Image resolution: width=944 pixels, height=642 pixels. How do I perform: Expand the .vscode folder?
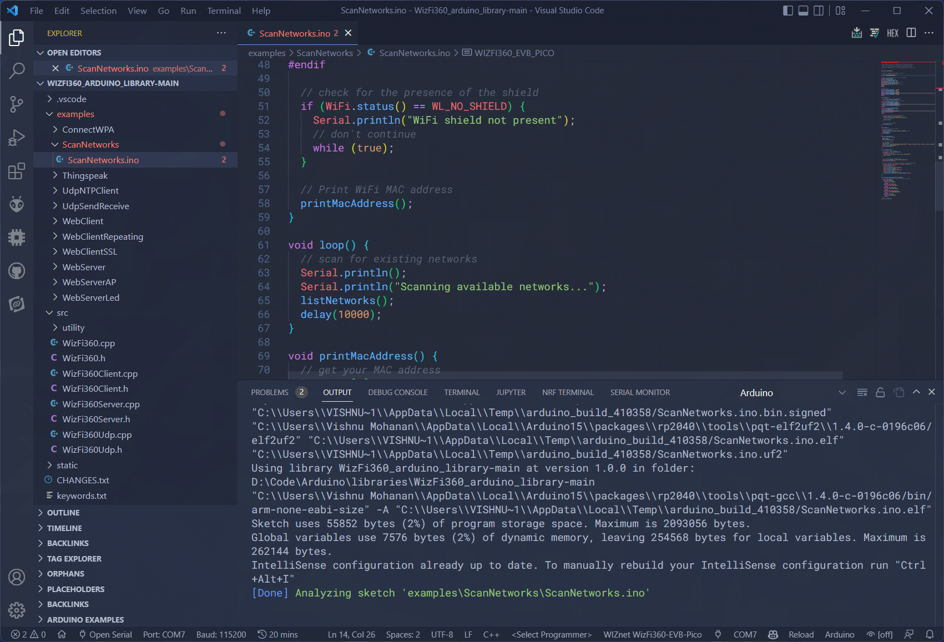135,99
